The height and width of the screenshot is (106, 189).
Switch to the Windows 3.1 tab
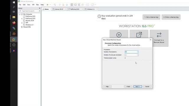[x=91, y=9]
